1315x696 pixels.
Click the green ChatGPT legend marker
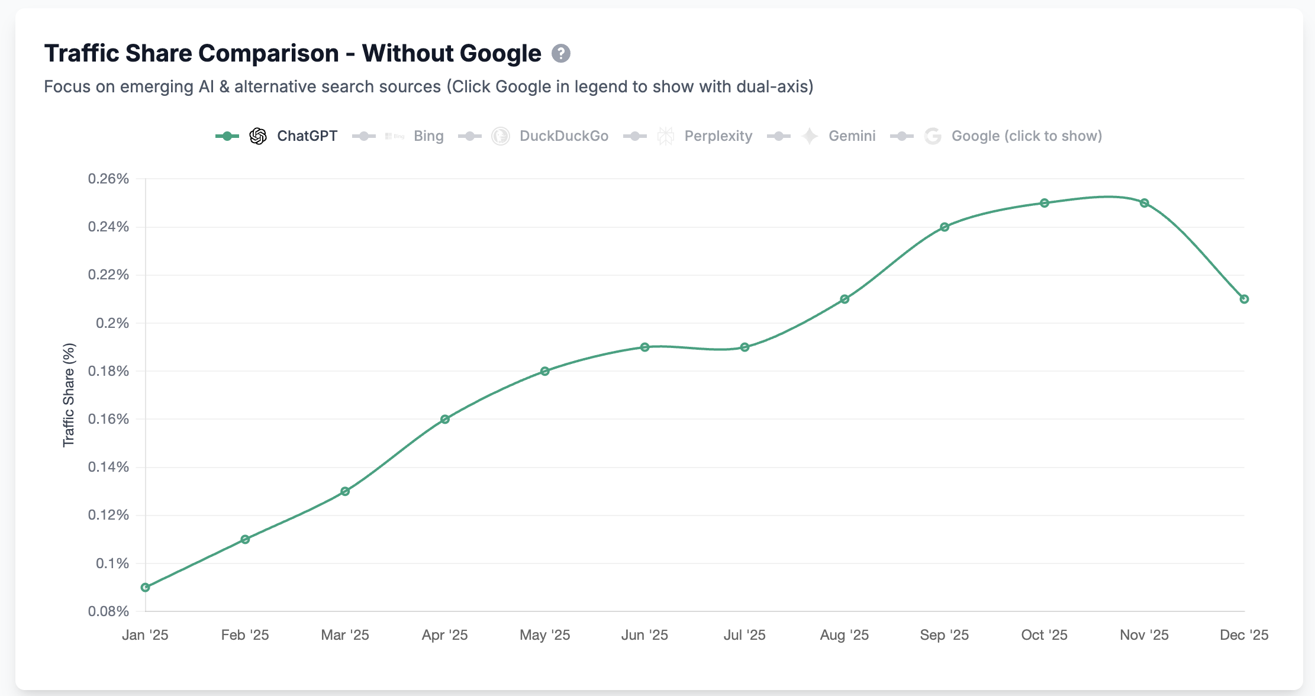tap(227, 136)
